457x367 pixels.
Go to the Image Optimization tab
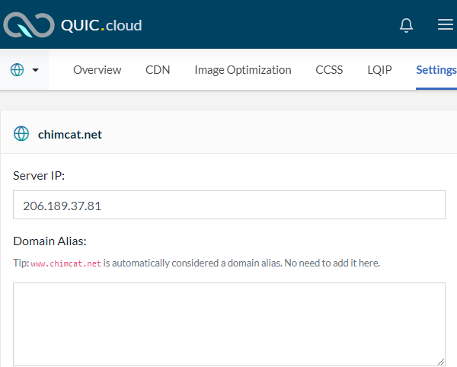click(x=242, y=70)
